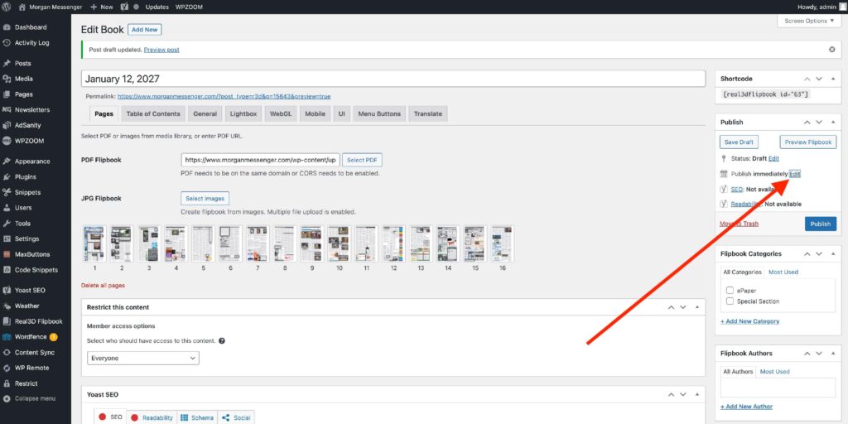Click the help icon beside access question
The height and width of the screenshot is (424, 848).
(222, 340)
